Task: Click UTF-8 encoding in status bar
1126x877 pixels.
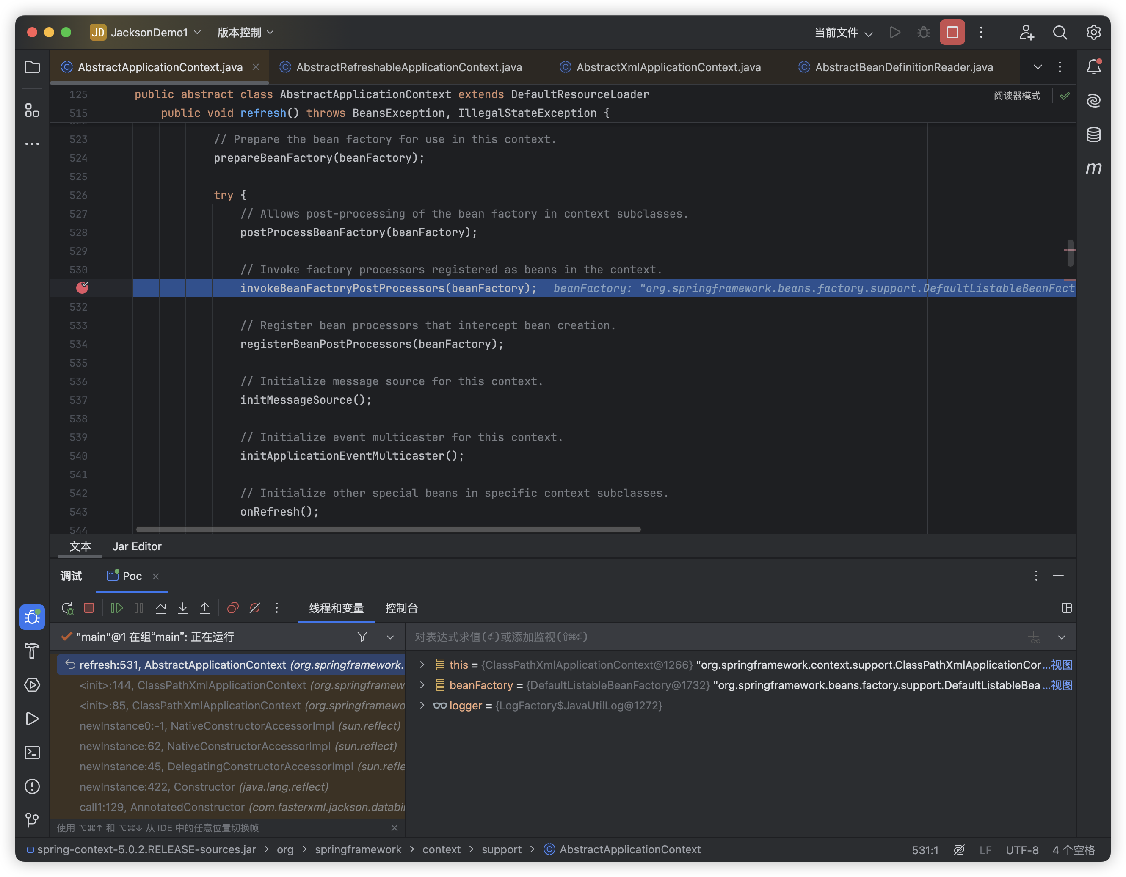Action: coord(1022,850)
